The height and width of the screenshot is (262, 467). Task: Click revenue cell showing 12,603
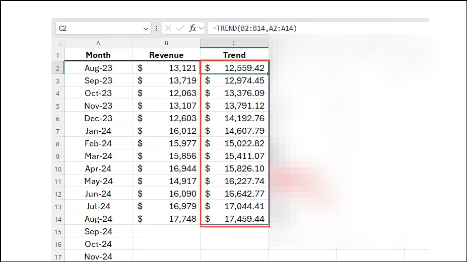pos(166,118)
